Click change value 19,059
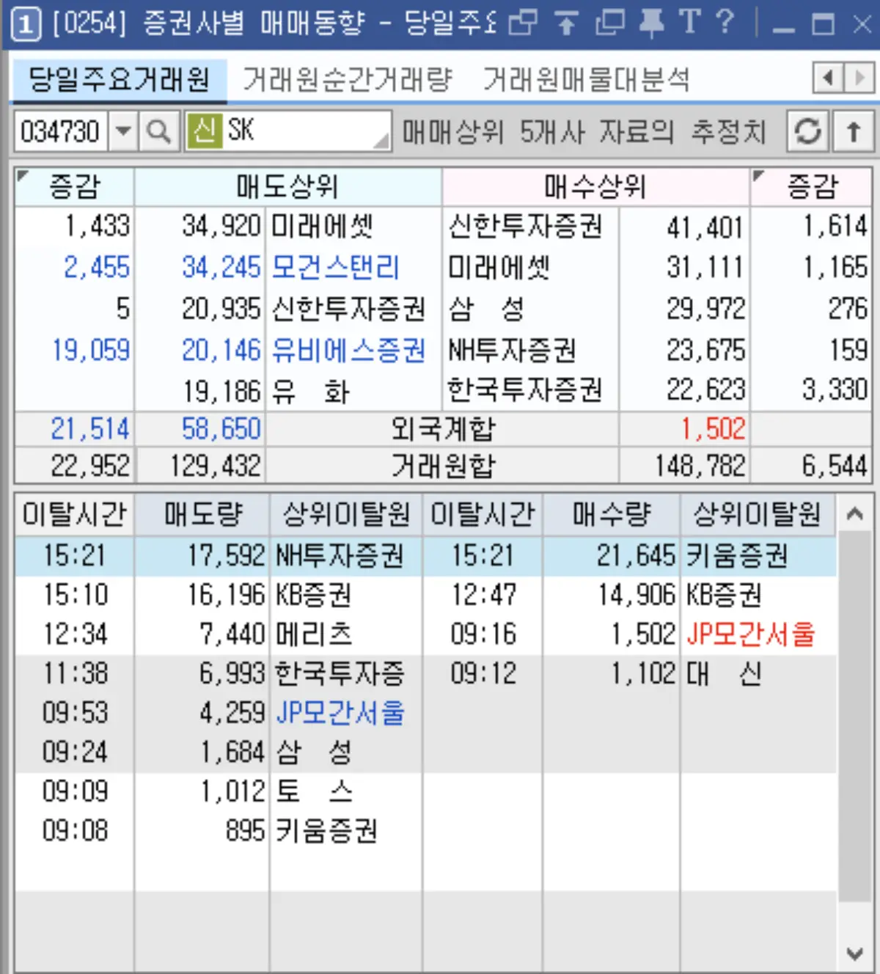880x974 pixels. pos(90,351)
